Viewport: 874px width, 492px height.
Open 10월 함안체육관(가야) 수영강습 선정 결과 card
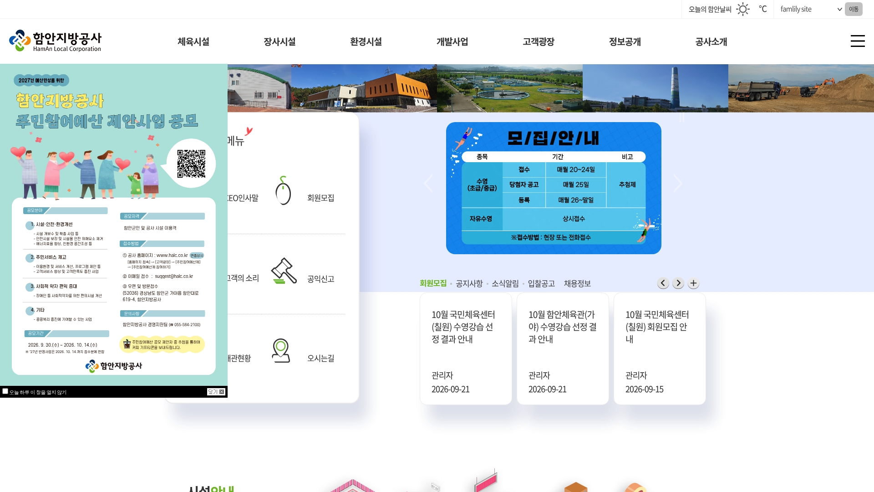(563, 348)
